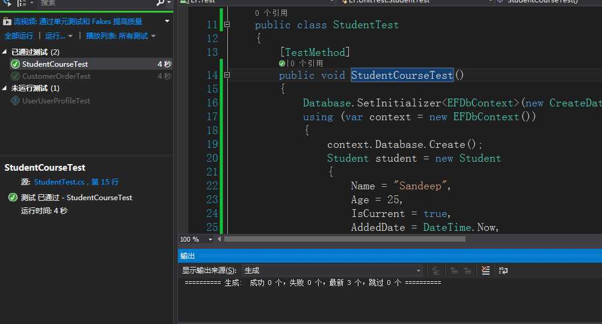The image size is (602, 324).
Task: Click the passed icon beside CustomerOrderTest
Action: point(16,76)
